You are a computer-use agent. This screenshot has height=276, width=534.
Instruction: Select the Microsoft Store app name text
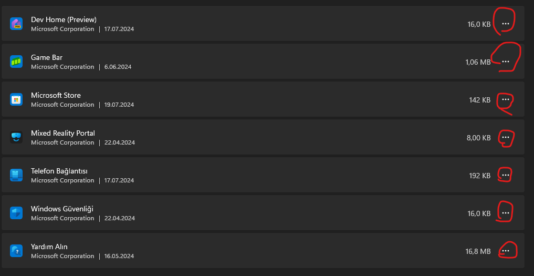56,95
